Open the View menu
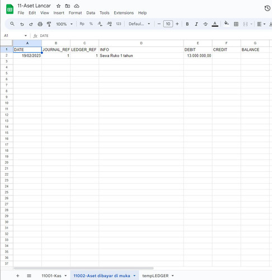 coord(45,13)
